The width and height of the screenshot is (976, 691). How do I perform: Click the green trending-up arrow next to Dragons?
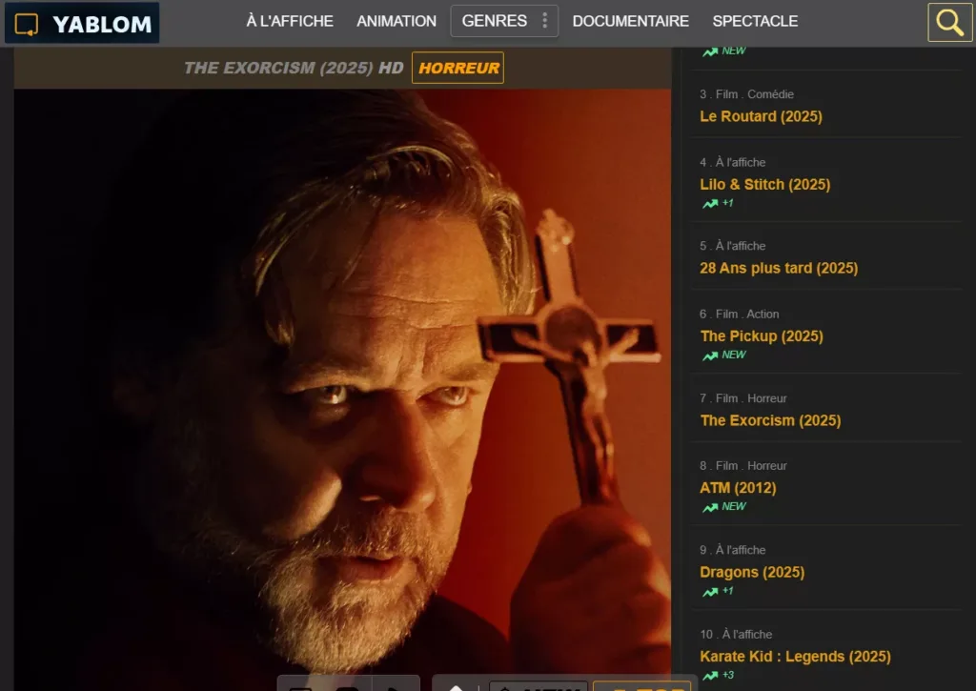(710, 590)
